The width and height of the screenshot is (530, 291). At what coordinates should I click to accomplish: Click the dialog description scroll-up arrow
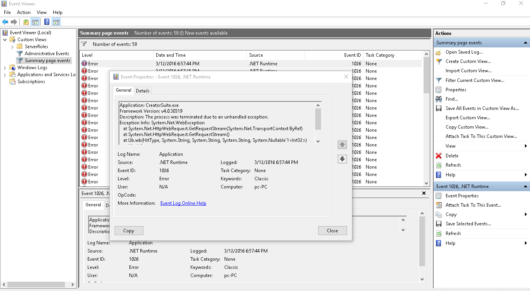[318, 105]
